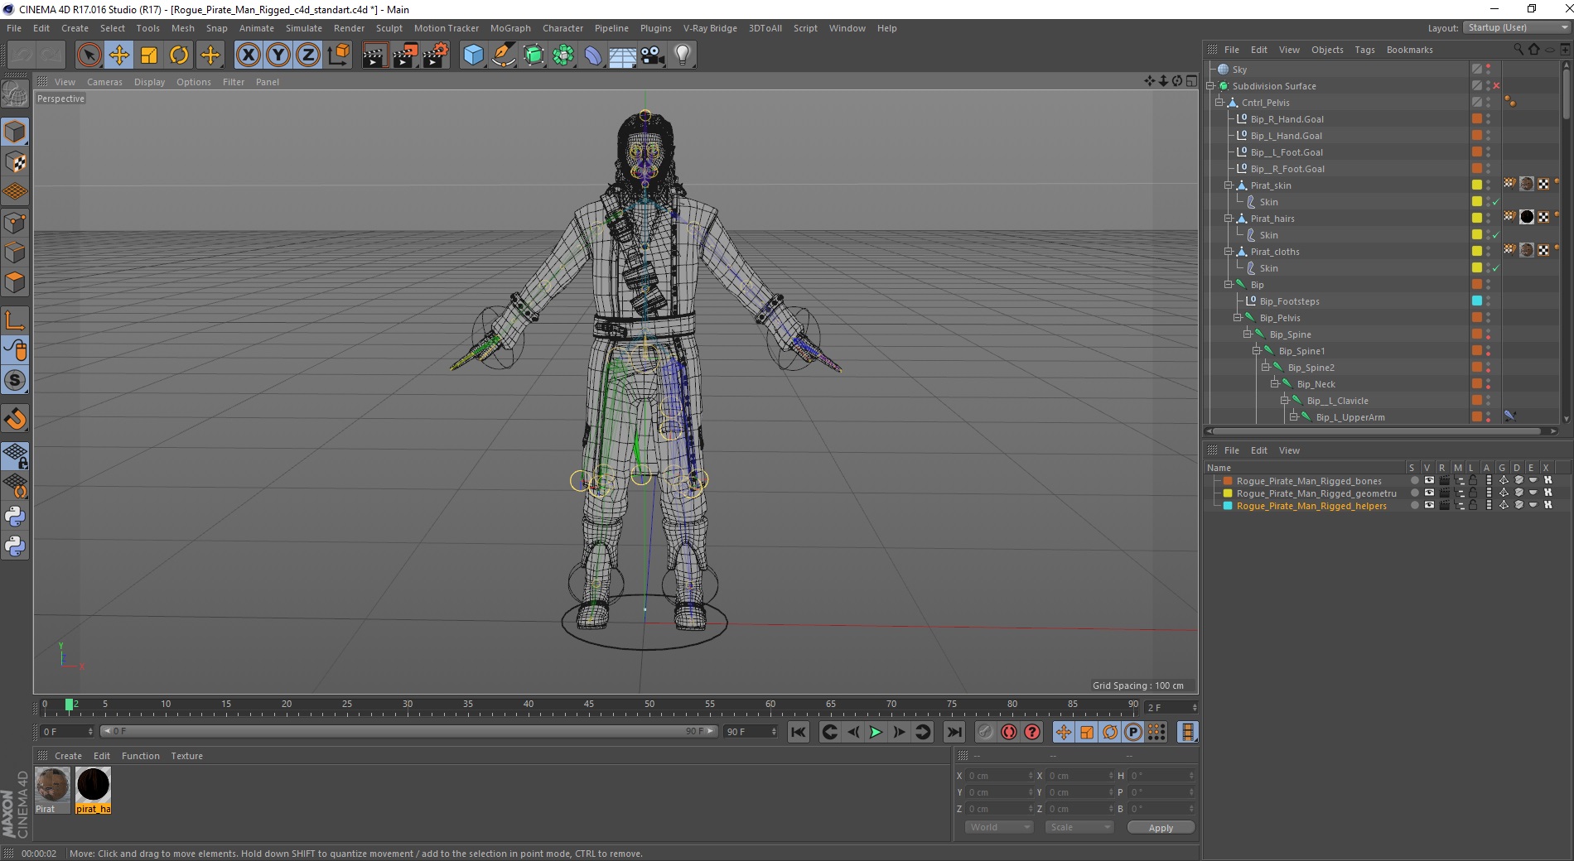Toggle solo dot for Rogue_Pirate_Man_Rigged_geometru layer
Image resolution: width=1574 pixels, height=861 pixels.
click(x=1414, y=493)
